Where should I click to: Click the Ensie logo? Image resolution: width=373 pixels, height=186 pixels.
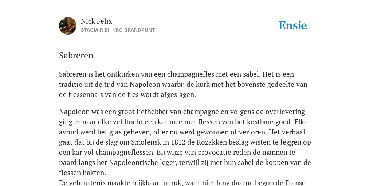click(x=293, y=25)
